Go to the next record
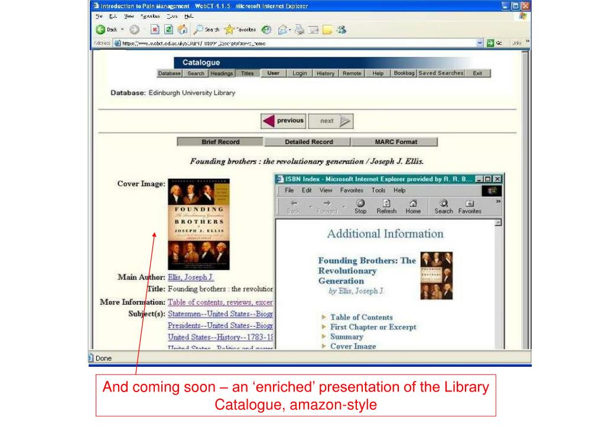605x437 pixels. coord(331,120)
